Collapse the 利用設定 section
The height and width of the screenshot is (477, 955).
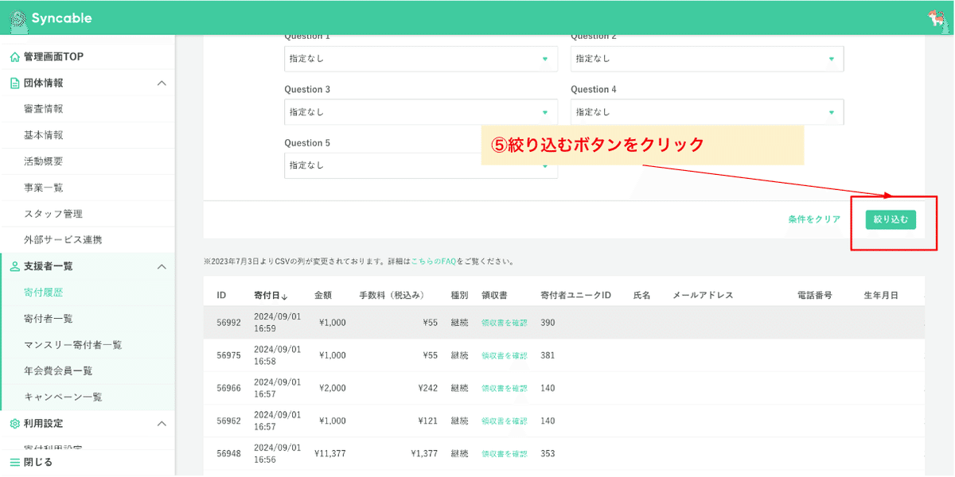pyautogui.click(x=162, y=424)
